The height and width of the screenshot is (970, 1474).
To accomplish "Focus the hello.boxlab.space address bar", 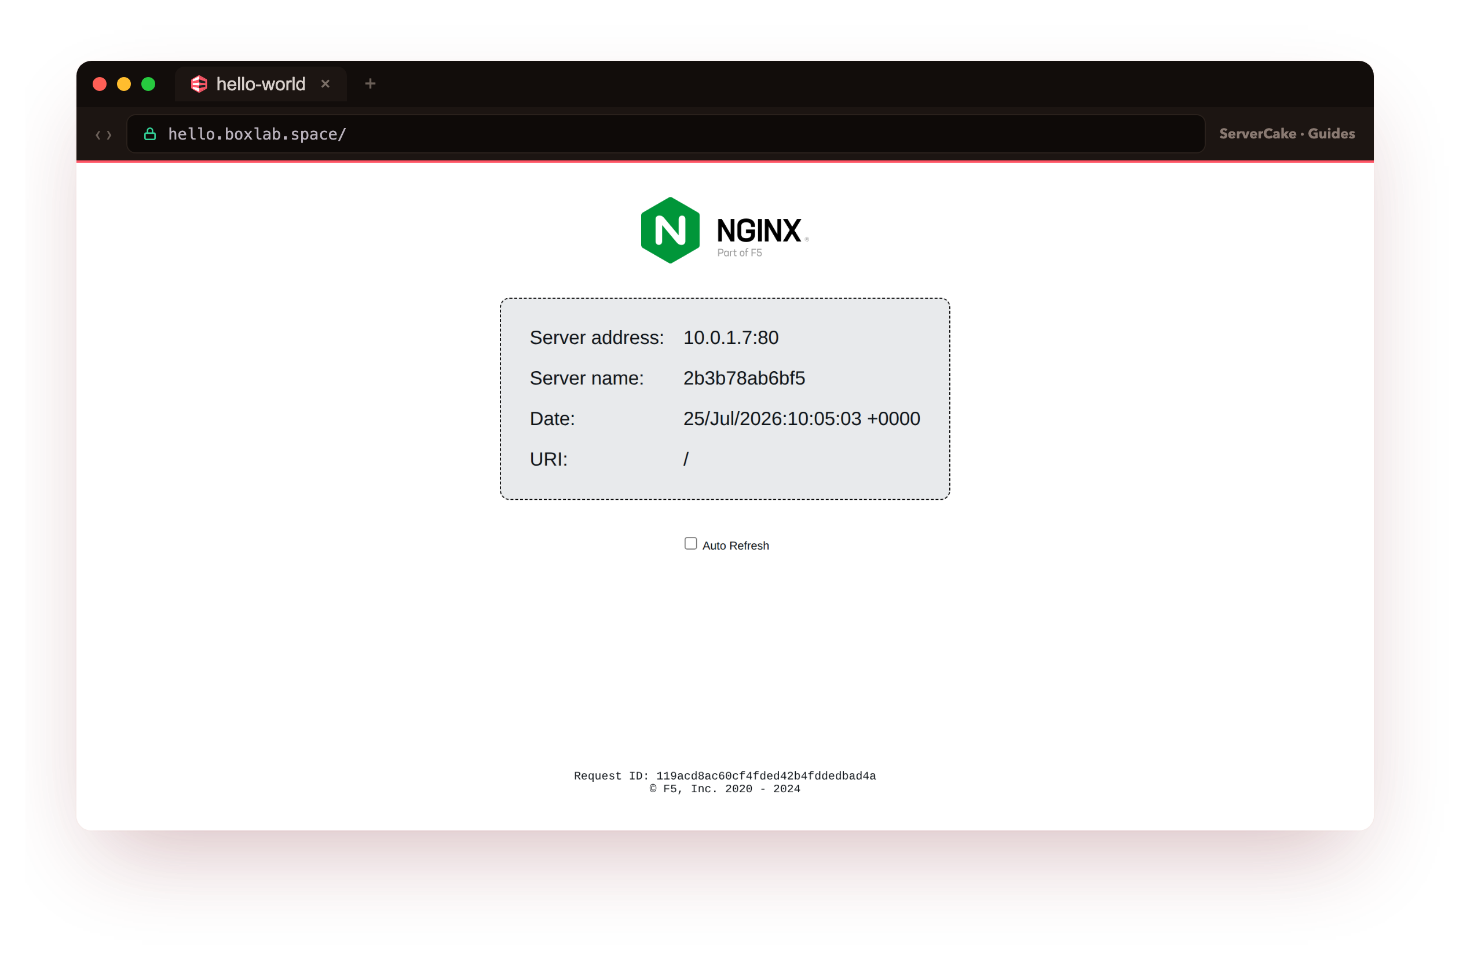I will [x=665, y=134].
